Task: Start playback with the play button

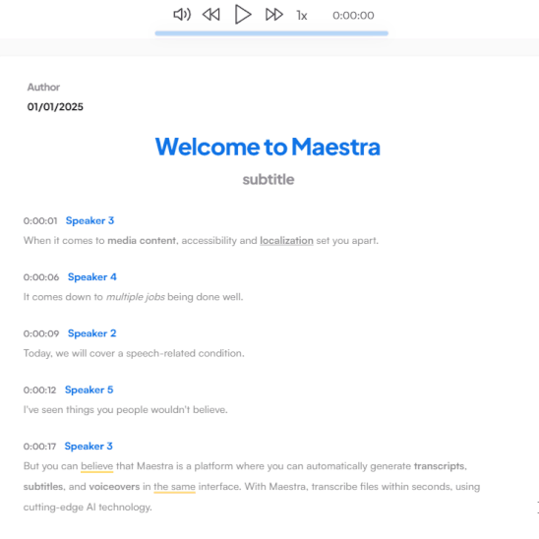Action: point(243,15)
